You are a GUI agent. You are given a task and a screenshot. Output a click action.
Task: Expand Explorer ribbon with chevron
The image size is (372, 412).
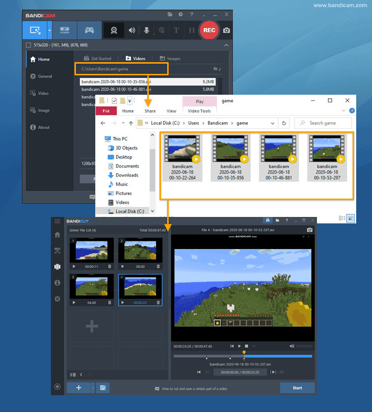343,111
